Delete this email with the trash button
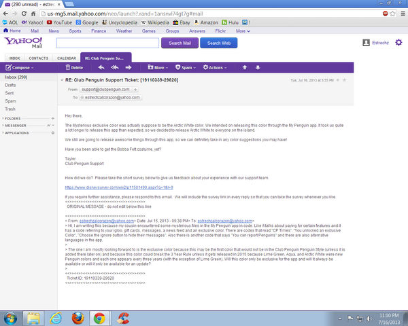This screenshot has height=326, width=408. pyautogui.click(x=74, y=68)
